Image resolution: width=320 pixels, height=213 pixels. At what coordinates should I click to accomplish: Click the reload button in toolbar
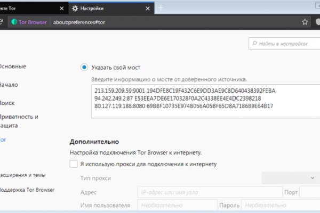pyautogui.click(x=2, y=22)
